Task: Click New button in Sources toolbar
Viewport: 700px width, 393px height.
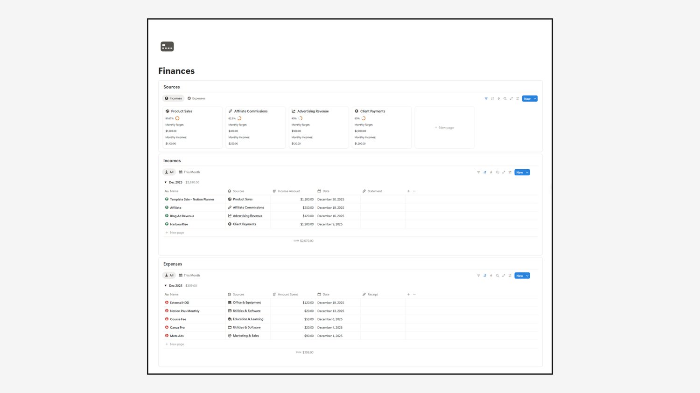Action: 527,99
